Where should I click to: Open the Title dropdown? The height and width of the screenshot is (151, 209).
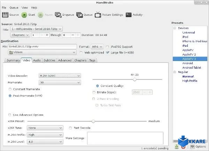coord(36,29)
